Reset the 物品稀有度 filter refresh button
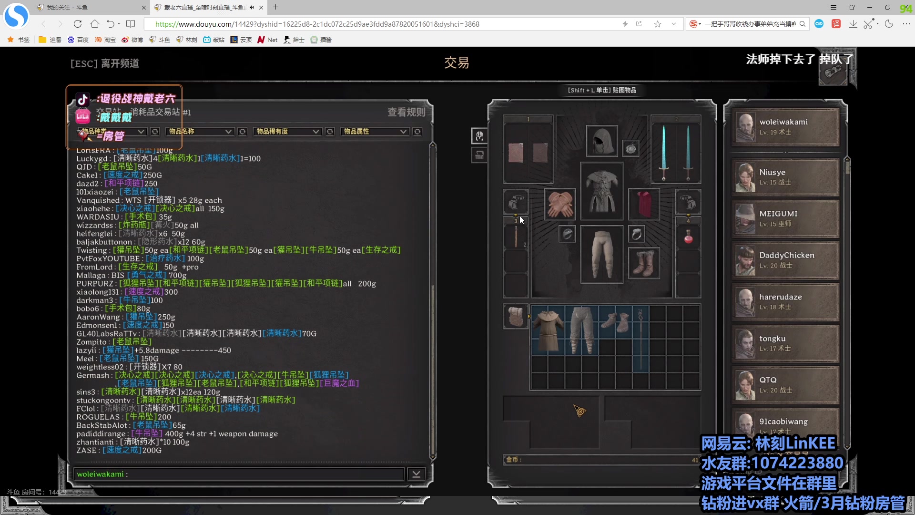The width and height of the screenshot is (915, 515). [330, 131]
